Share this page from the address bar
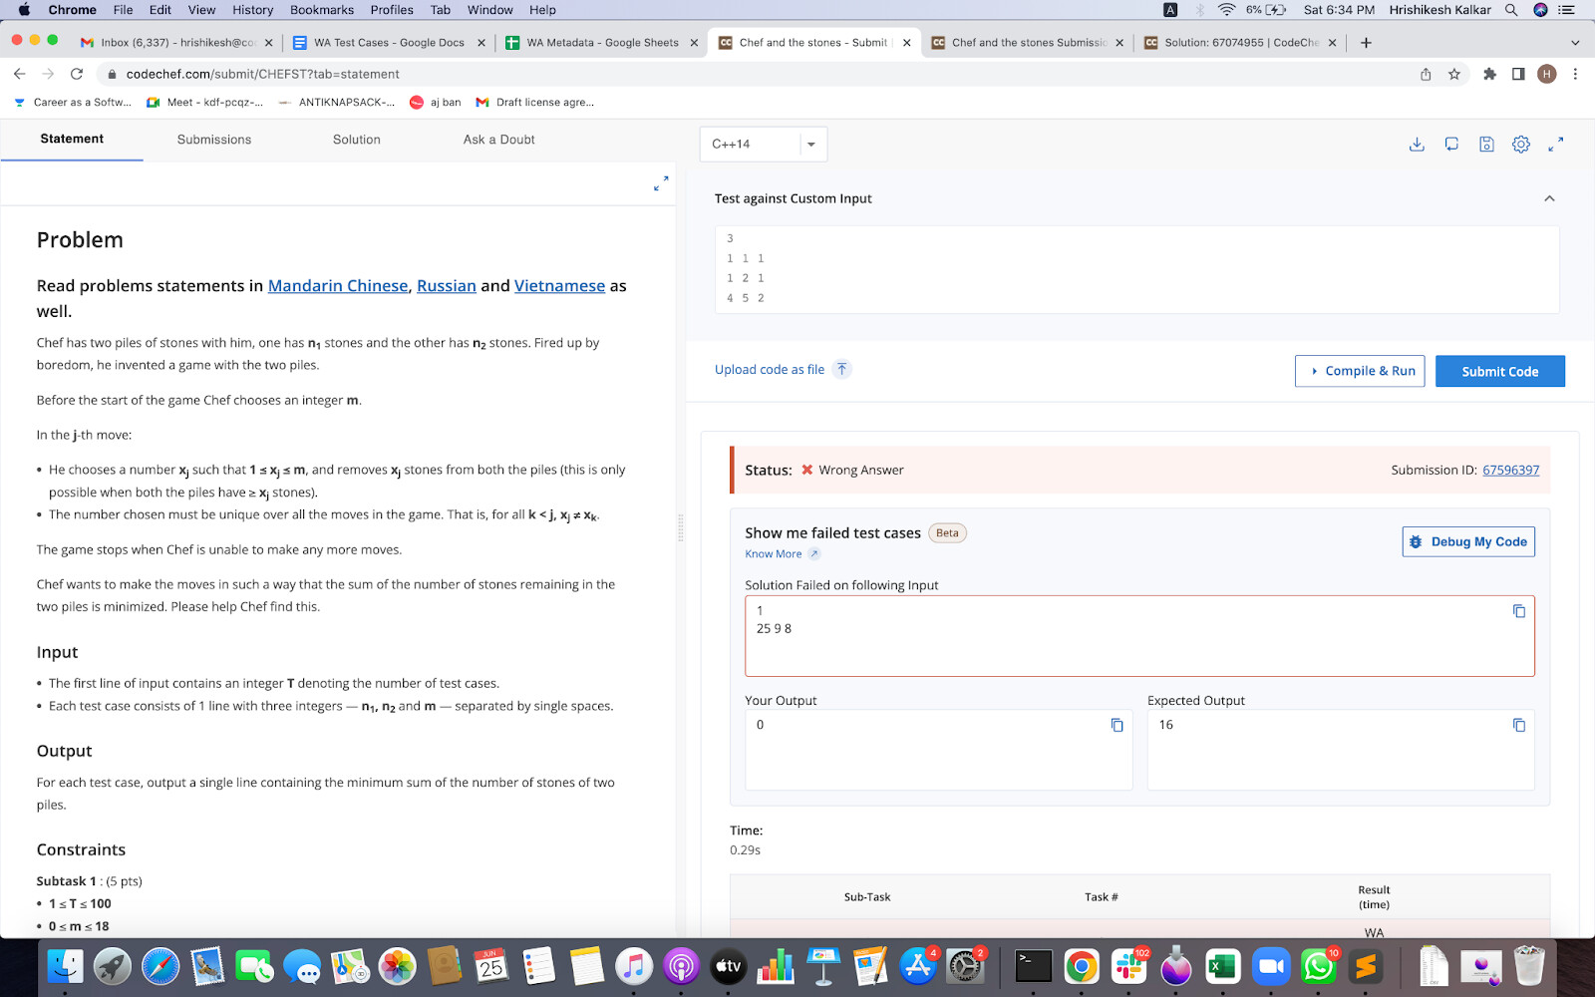The height and width of the screenshot is (997, 1595). pyautogui.click(x=1426, y=74)
